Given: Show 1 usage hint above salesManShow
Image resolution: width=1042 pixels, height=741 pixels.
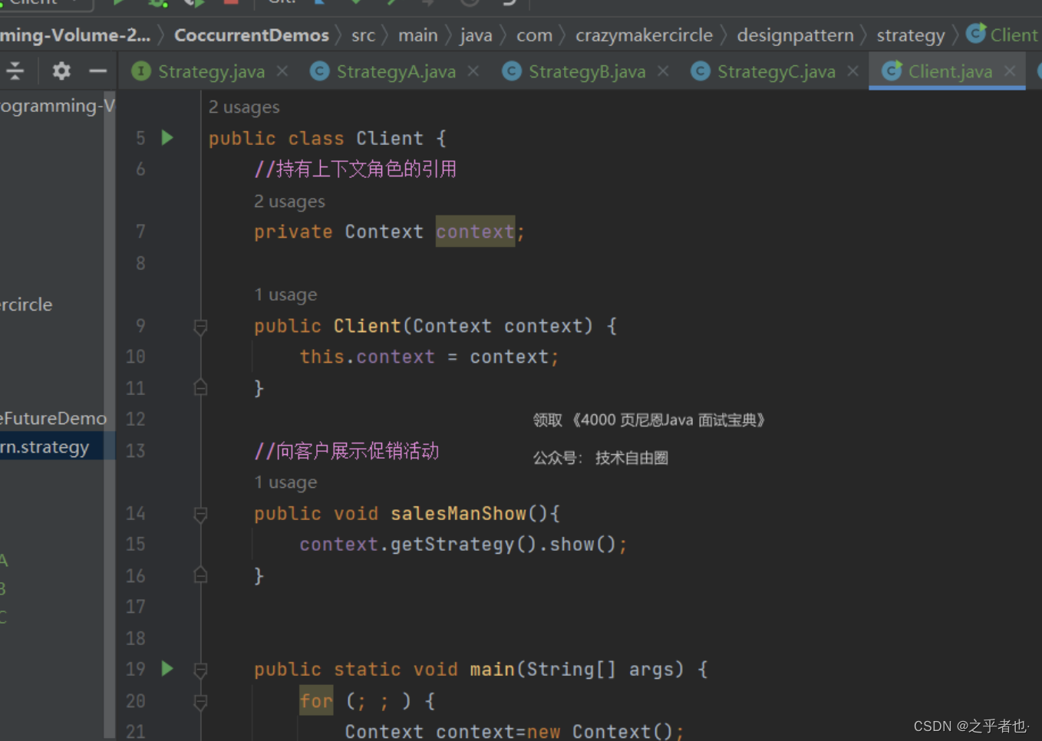Looking at the screenshot, I should pyautogui.click(x=285, y=482).
